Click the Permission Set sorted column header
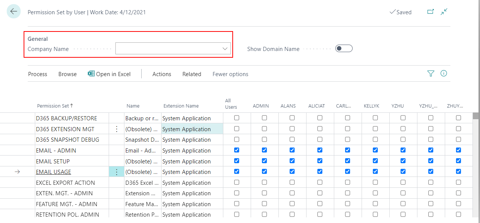 click(55, 106)
